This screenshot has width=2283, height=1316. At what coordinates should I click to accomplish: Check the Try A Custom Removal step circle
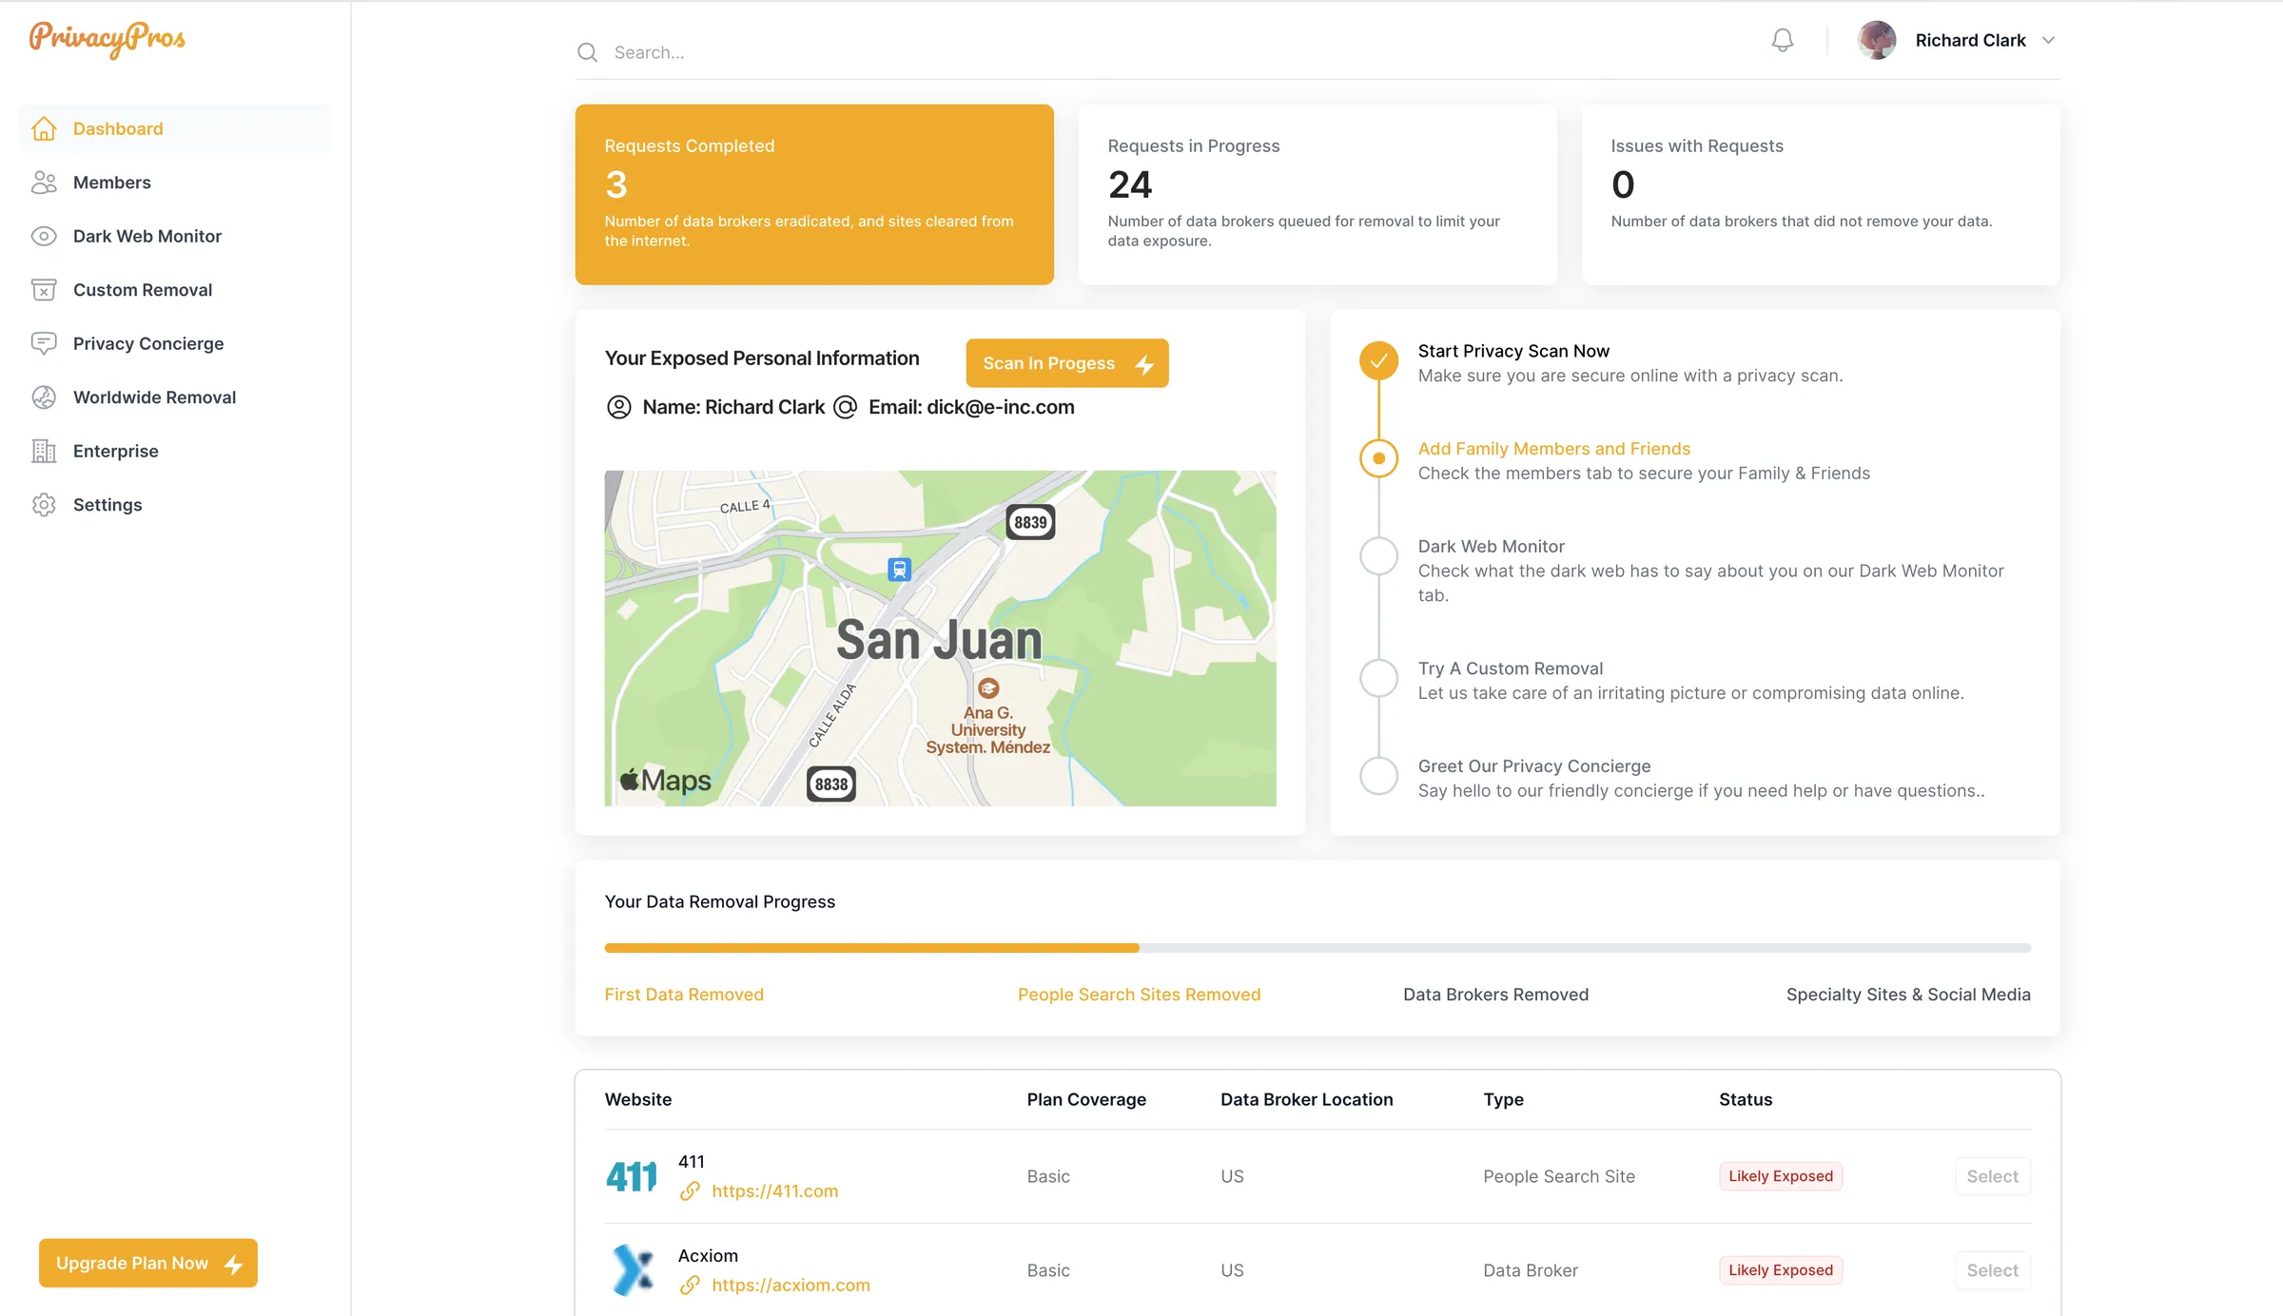[x=1378, y=678]
